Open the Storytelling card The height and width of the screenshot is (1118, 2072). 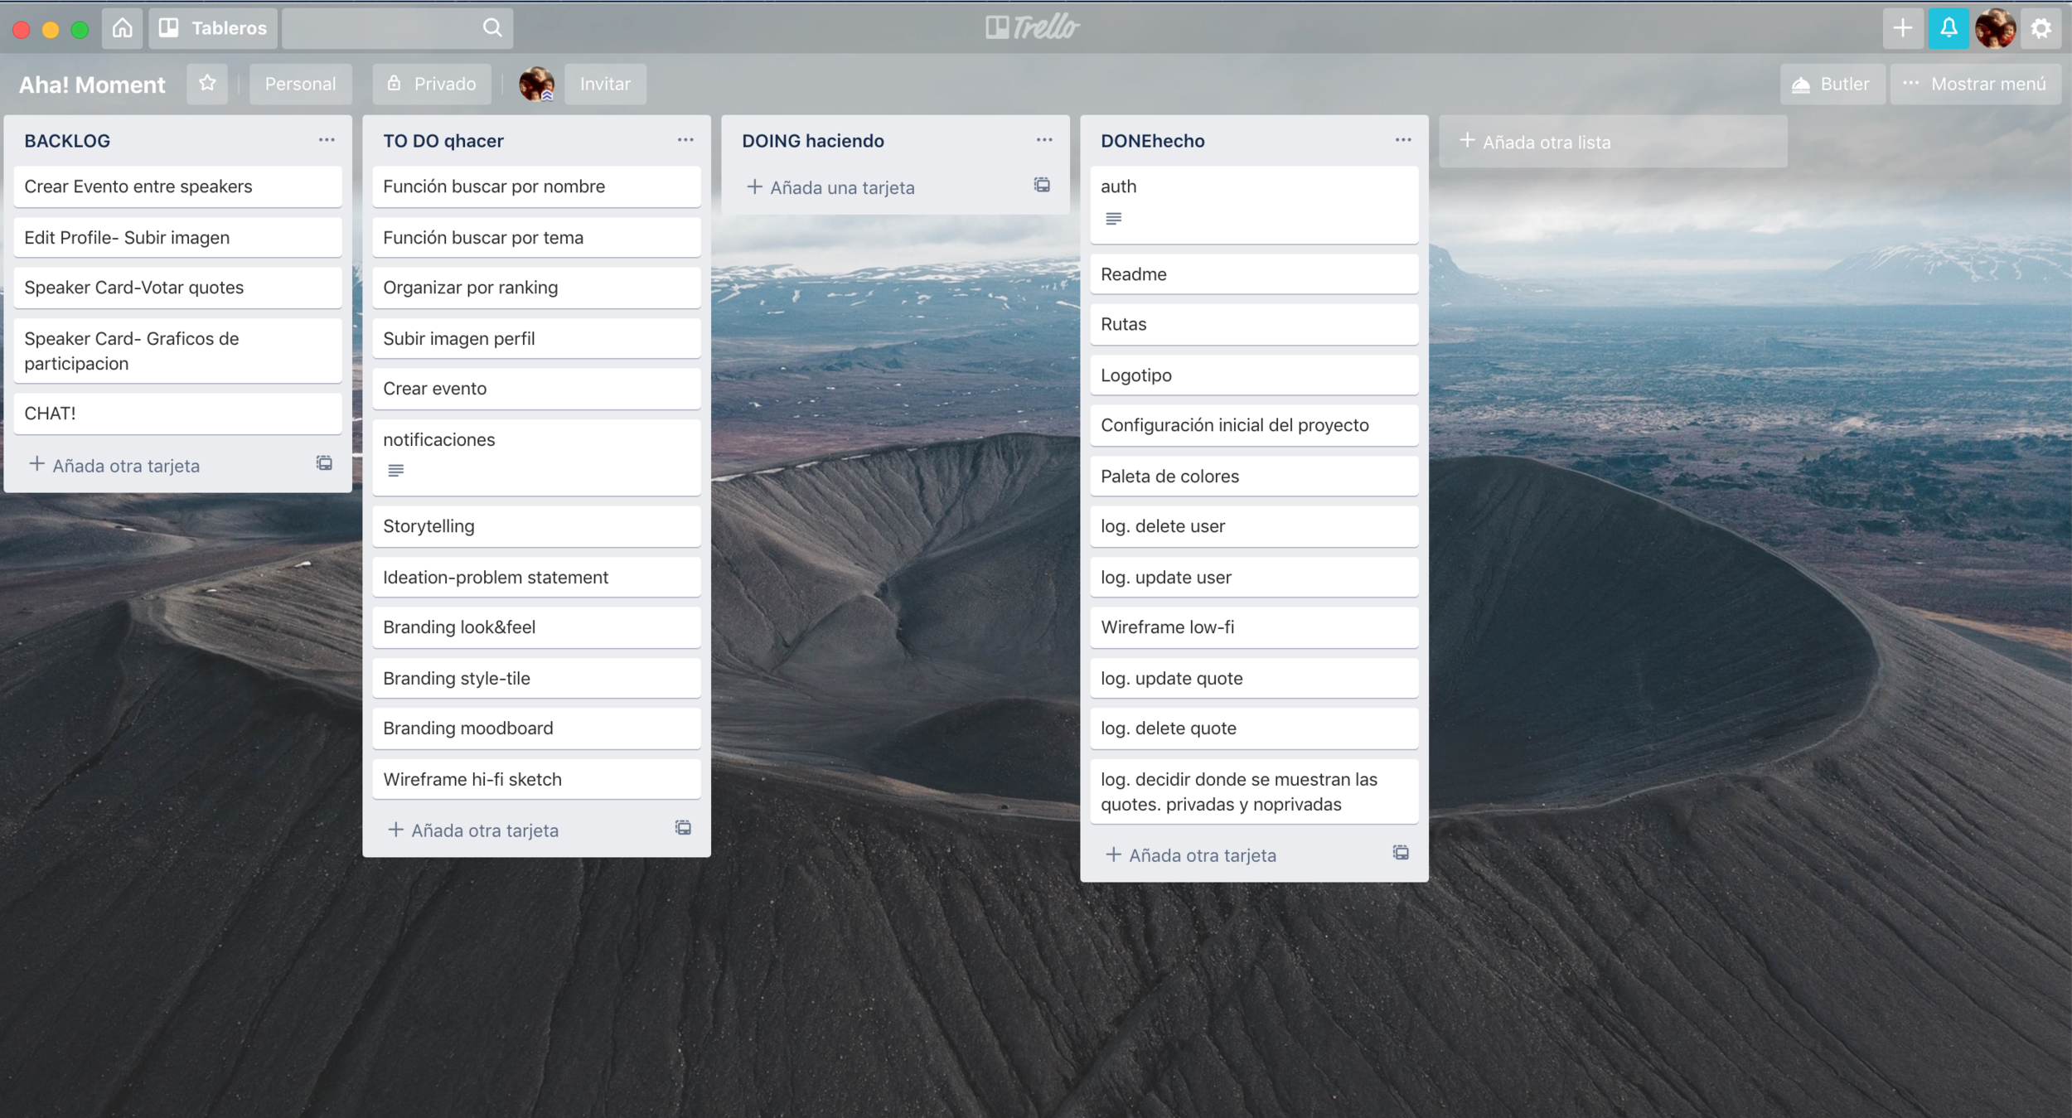(x=536, y=526)
